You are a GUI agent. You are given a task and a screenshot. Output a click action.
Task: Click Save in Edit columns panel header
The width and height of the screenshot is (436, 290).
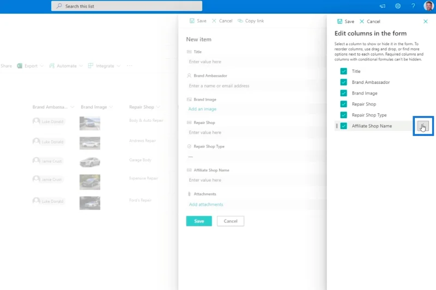(x=346, y=21)
